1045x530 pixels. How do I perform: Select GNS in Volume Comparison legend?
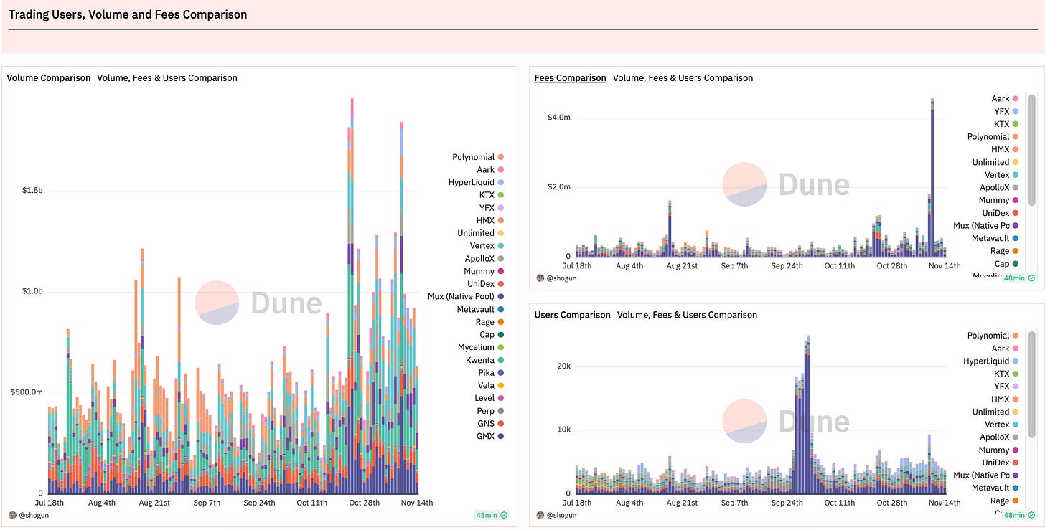(491, 423)
